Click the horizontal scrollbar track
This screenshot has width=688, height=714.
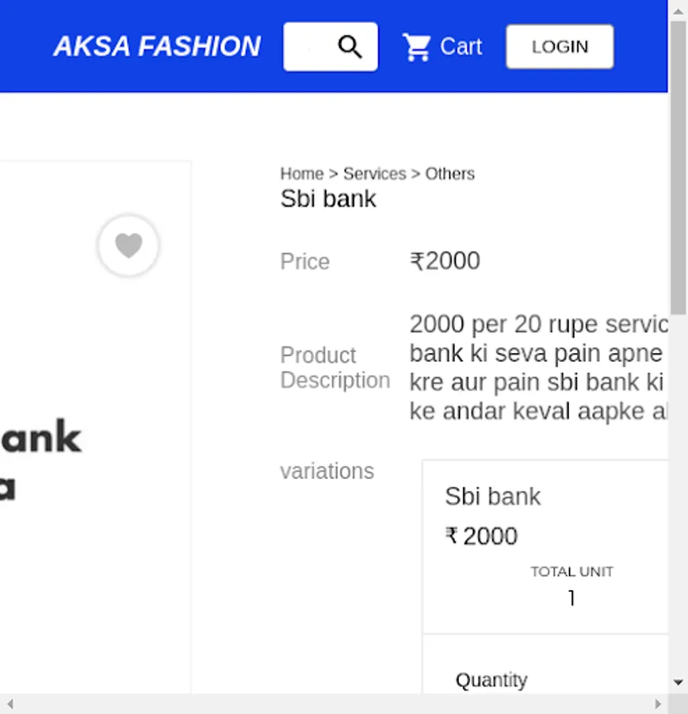point(333,704)
